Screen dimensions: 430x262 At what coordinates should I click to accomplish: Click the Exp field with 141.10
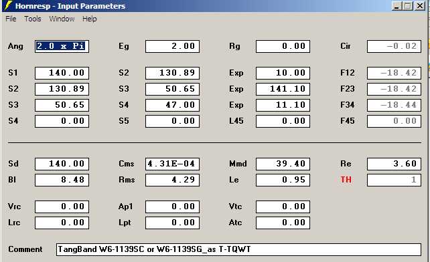point(283,89)
